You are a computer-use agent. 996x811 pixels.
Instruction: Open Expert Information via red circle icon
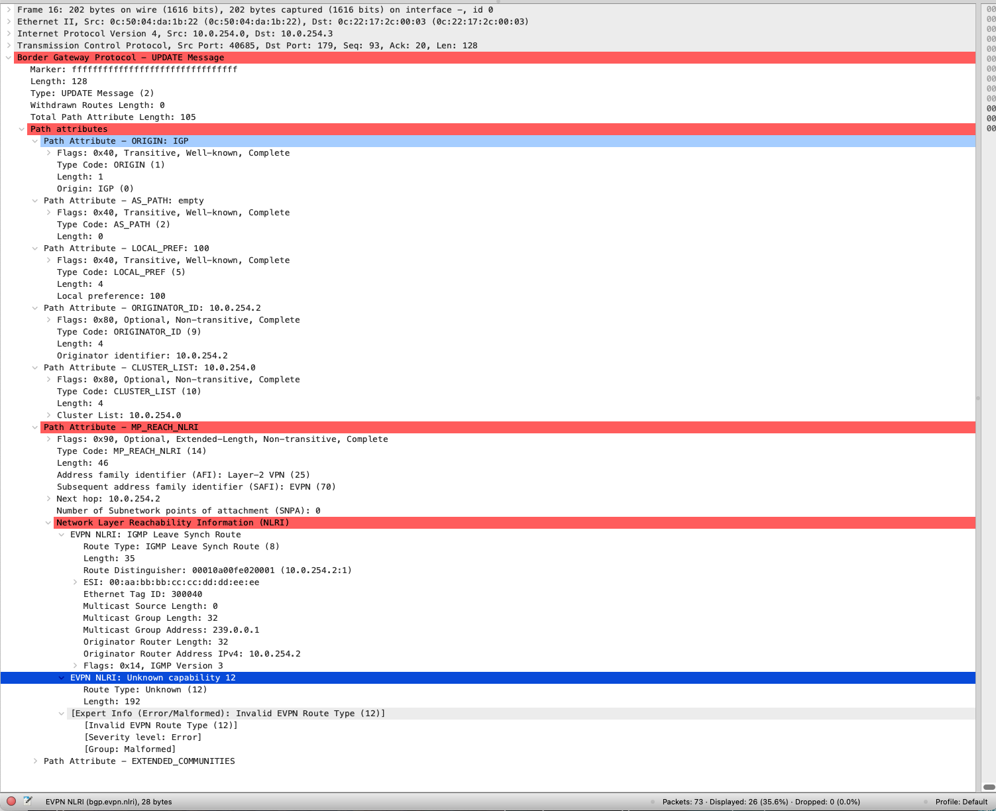tap(11, 801)
